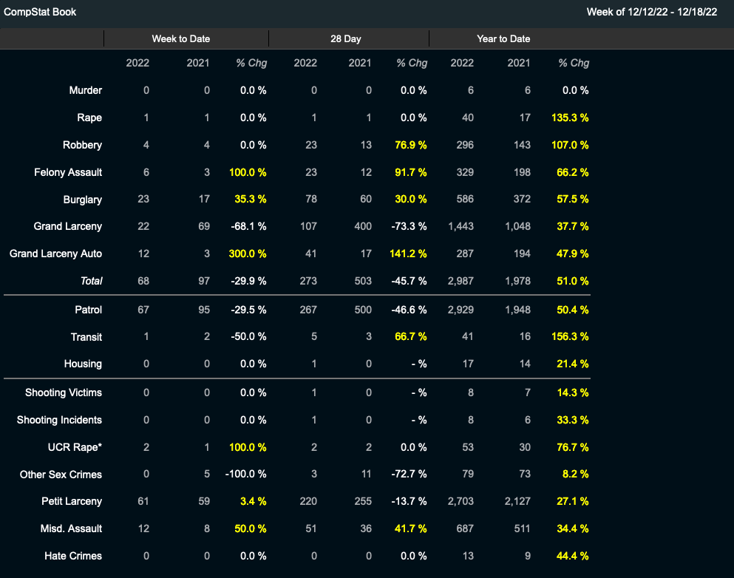Click the italic Total row label
734x578 pixels.
(91, 281)
